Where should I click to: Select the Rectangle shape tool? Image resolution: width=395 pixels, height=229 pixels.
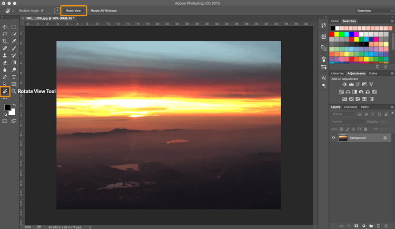point(14,84)
